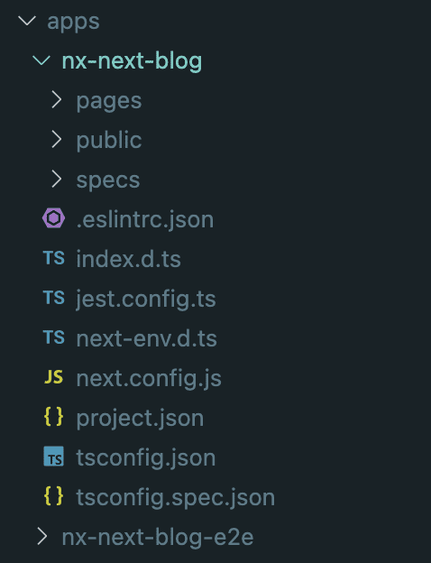Click the braces icon beside tsconfig.spec.json
This screenshot has width=431, height=563.
(x=54, y=496)
